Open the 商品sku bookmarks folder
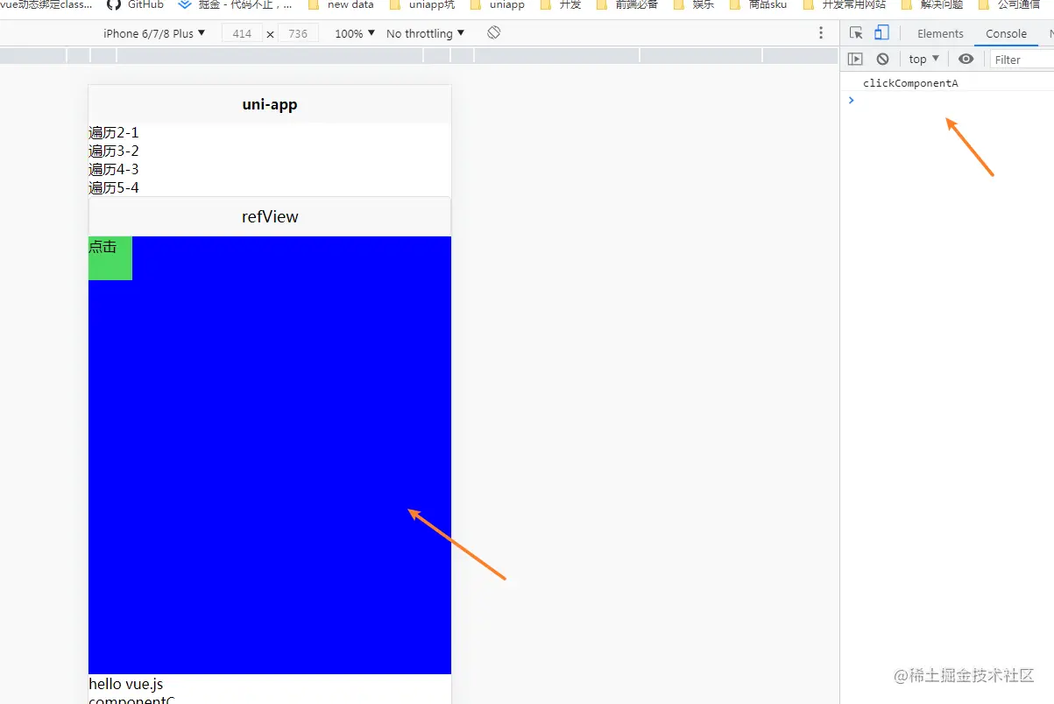The image size is (1054, 704). (x=758, y=4)
